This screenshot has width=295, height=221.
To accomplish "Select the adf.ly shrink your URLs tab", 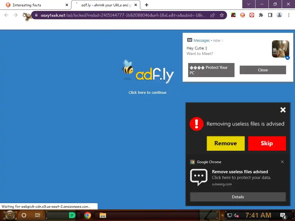I will tap(105, 5).
